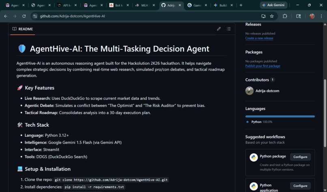Click 'Create a new release' link
Viewport: 327px width, 192px height.
(x=259, y=38)
